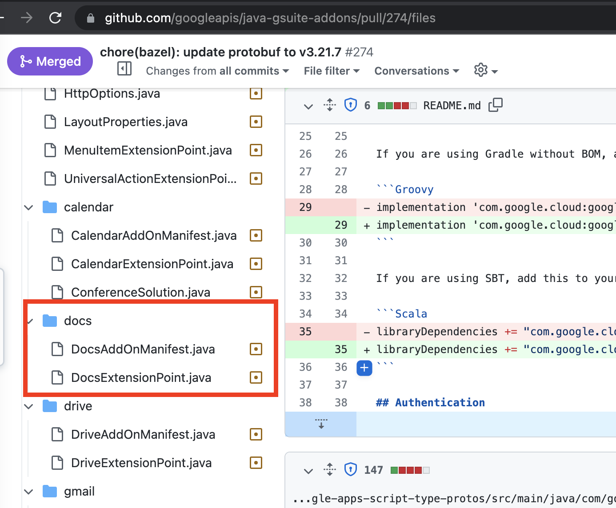This screenshot has height=508, width=616.
Task: Copy the README.md file path
Action: click(495, 105)
